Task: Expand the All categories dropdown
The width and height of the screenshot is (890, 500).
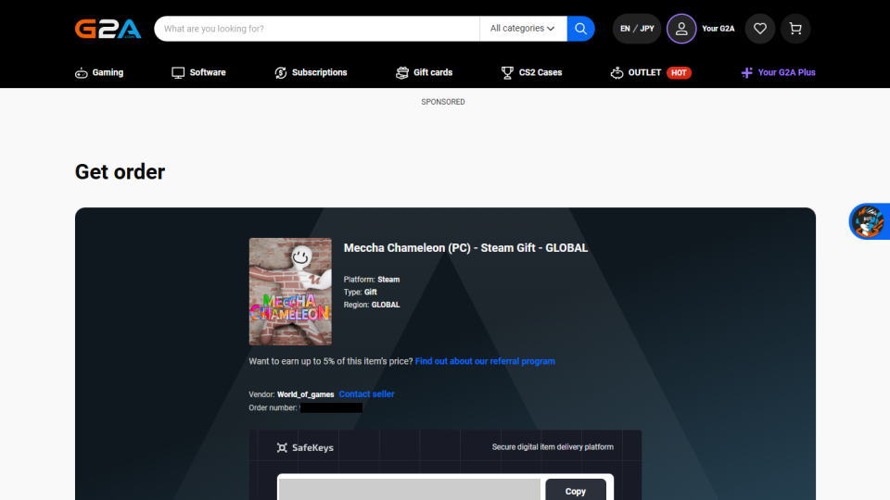Action: coord(523,29)
